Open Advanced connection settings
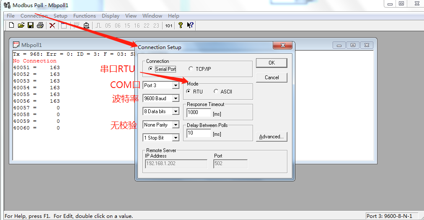Viewport: 424px width, 220px height. (271, 137)
